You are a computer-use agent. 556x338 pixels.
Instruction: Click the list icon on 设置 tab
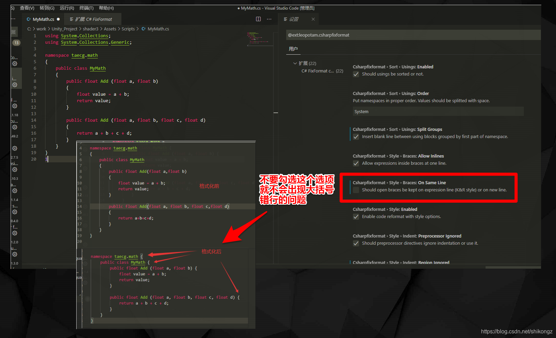coord(286,19)
